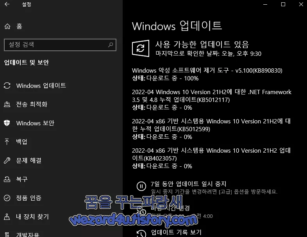The width and height of the screenshot is (307, 237).
Task: Select the KB4023057 update text
Action: coord(211,154)
